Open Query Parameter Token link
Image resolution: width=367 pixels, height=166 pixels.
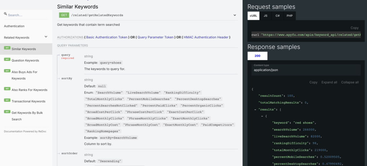click(156, 37)
